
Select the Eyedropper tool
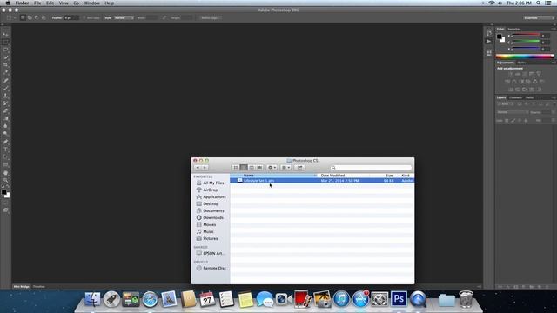click(5, 72)
